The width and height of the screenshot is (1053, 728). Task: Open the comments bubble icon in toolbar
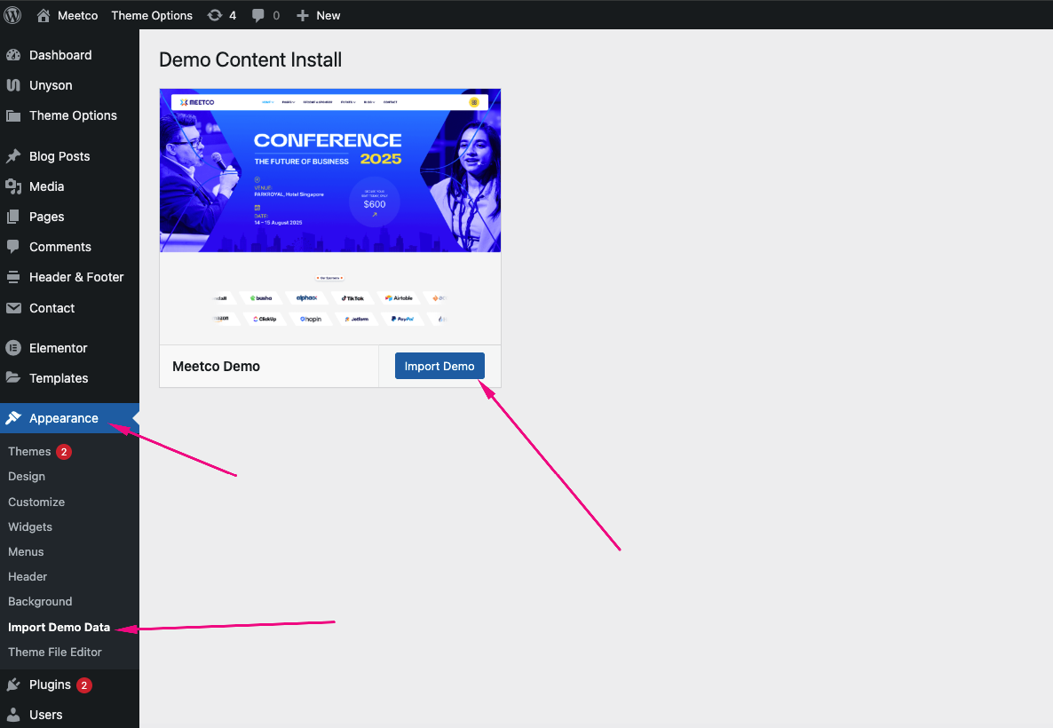coord(258,15)
